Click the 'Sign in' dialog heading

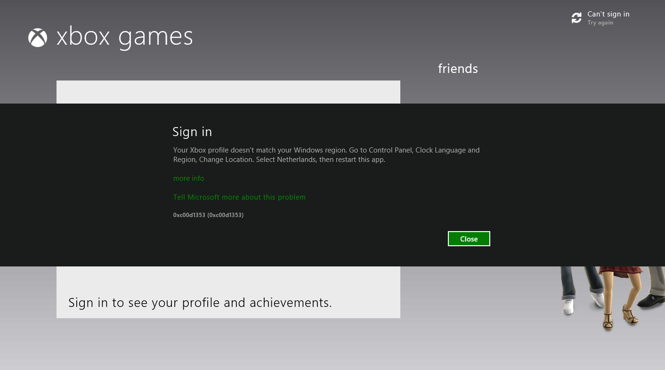point(192,132)
